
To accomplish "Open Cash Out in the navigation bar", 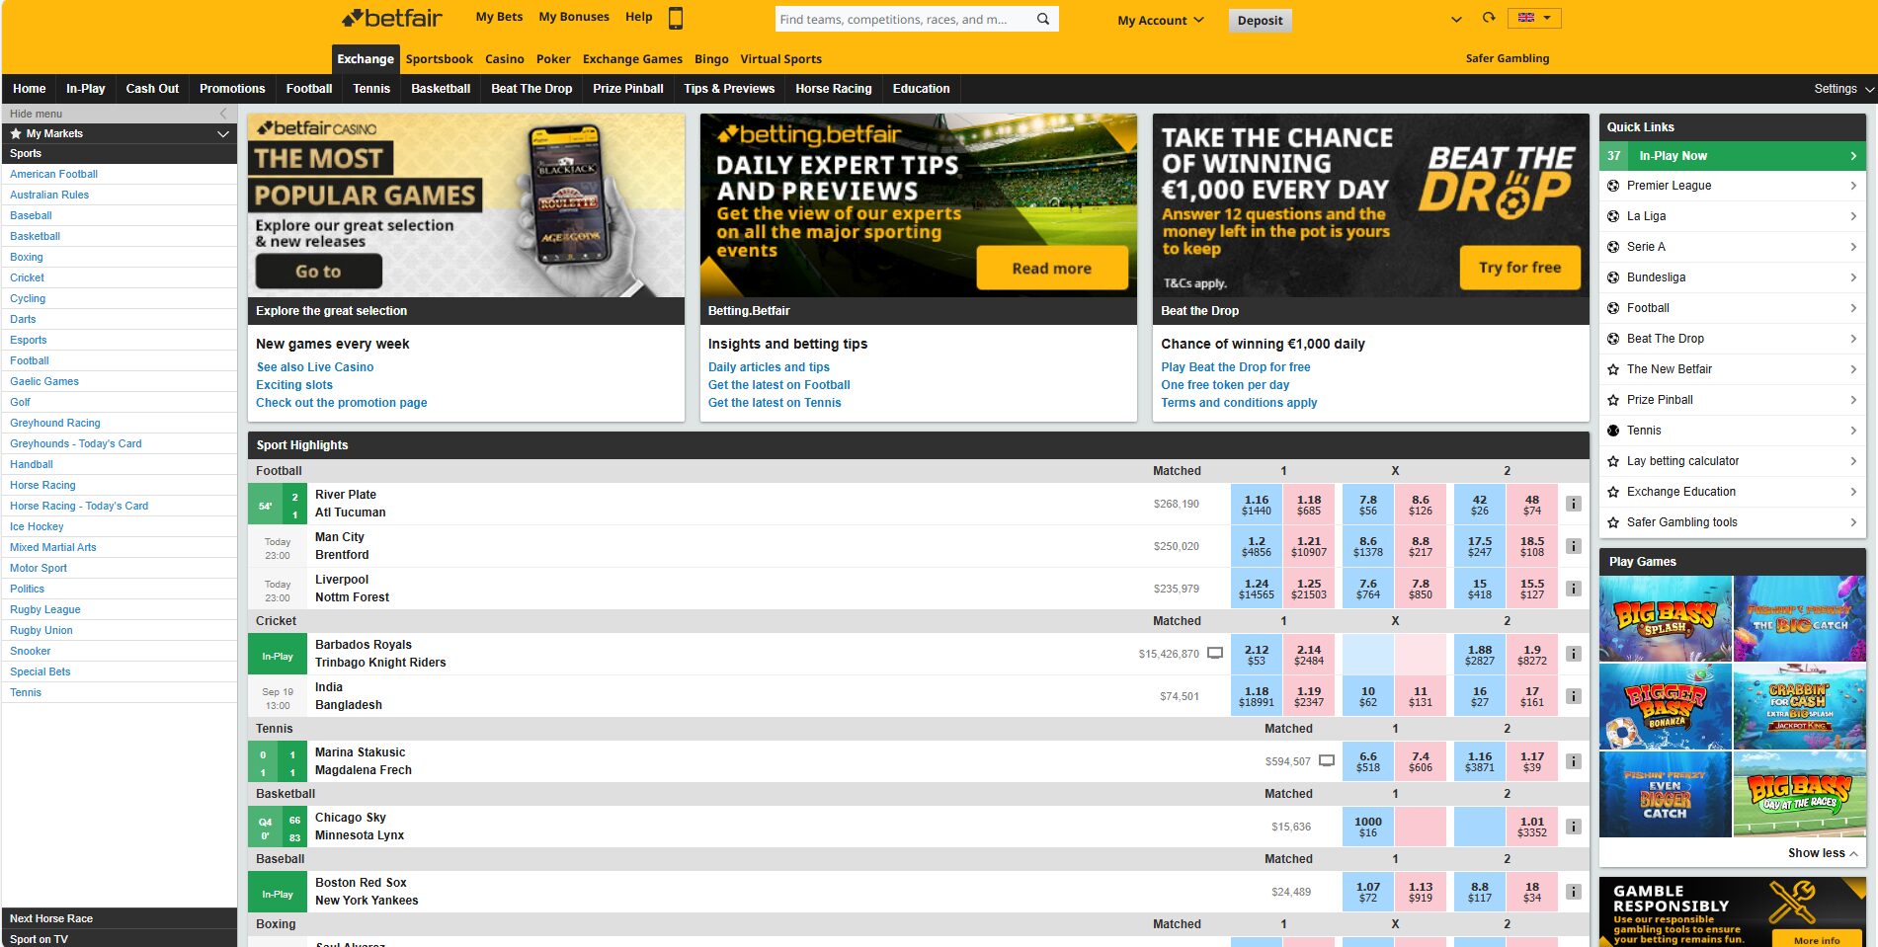I will [x=152, y=89].
